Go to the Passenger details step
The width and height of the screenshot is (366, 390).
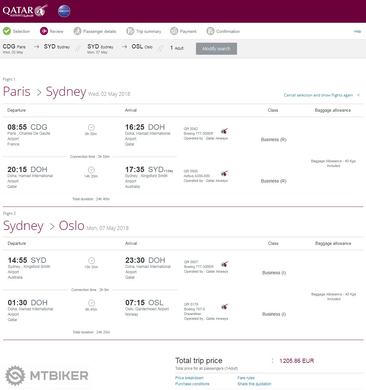pos(100,31)
